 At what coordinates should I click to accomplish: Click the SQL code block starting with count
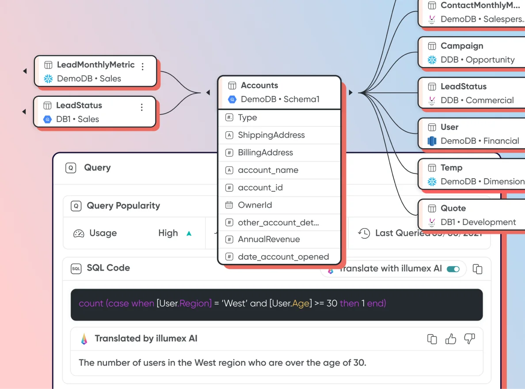(x=277, y=305)
